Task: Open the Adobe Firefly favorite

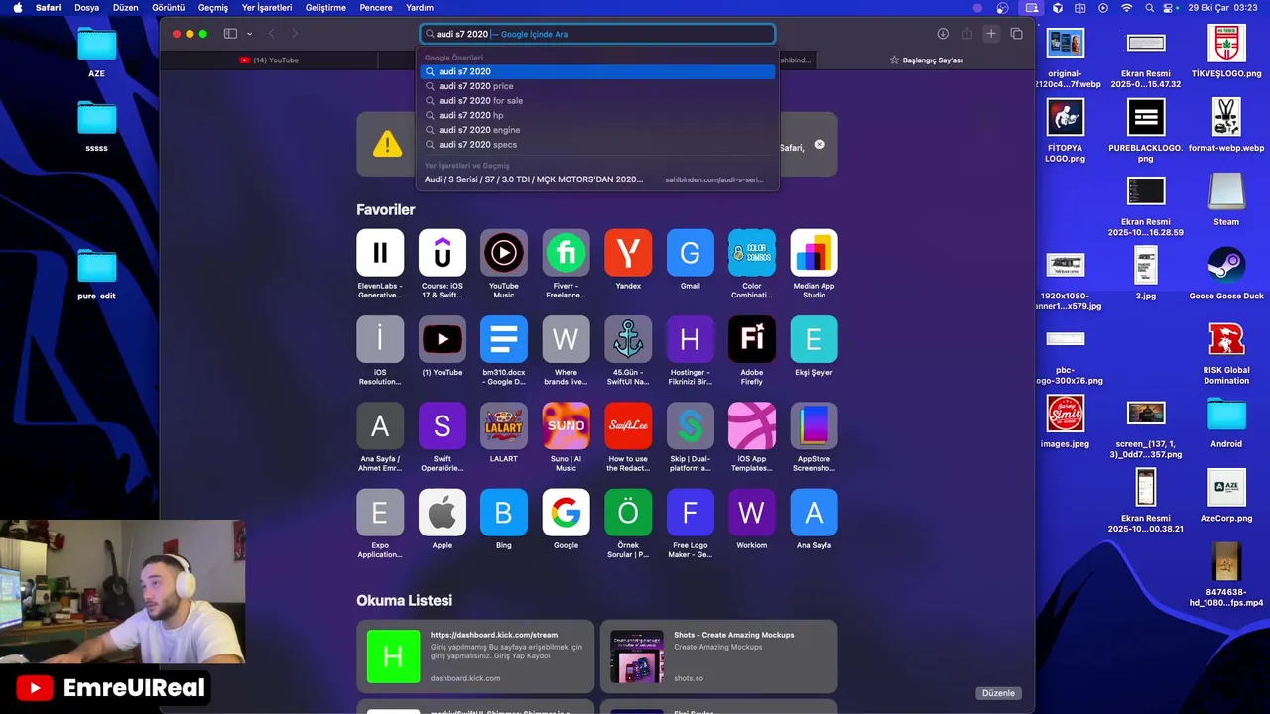Action: coord(752,339)
